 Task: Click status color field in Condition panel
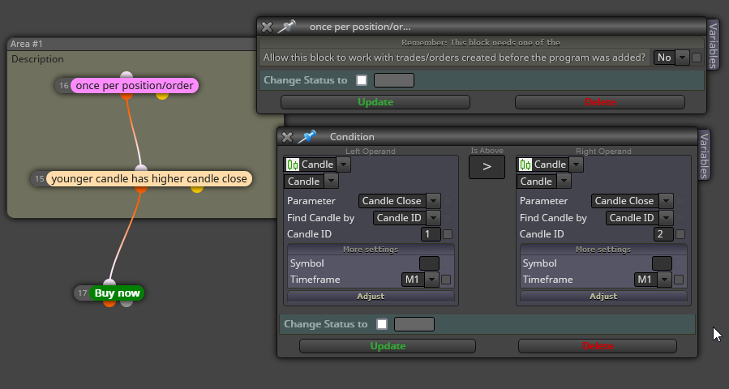[x=414, y=324]
